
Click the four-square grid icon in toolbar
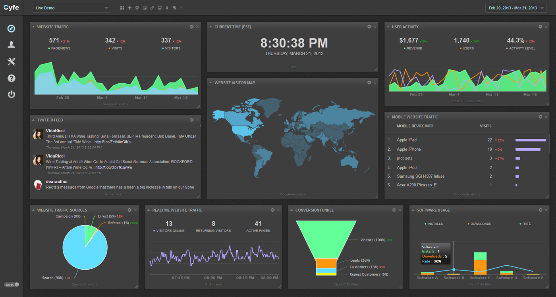[122, 8]
